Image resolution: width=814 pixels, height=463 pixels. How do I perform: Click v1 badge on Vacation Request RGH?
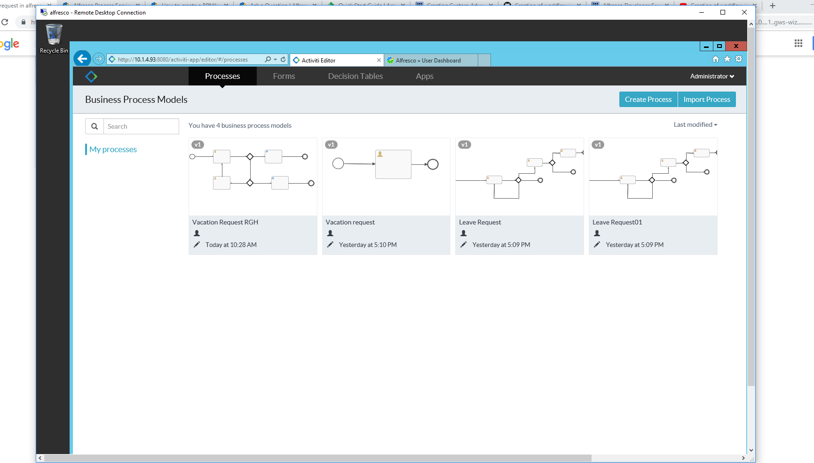[x=198, y=145]
